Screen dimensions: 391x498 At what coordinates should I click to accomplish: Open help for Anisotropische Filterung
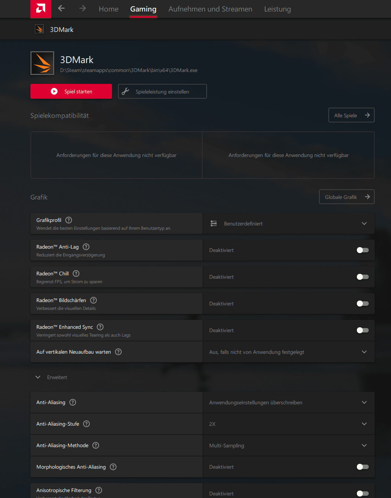tap(99, 490)
